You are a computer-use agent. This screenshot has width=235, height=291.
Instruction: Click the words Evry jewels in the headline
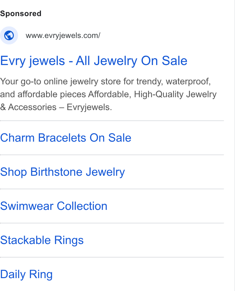tap(33, 61)
